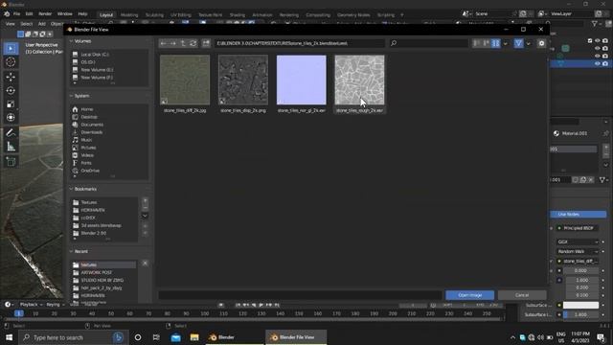
Task: Switch to the Sculpting workspace tab
Action: coord(154,15)
